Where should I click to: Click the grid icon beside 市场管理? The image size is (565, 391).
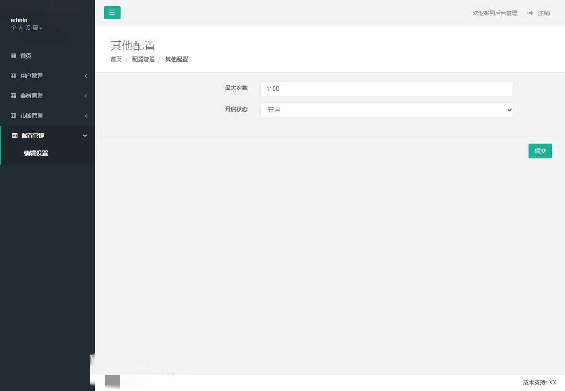(13, 115)
